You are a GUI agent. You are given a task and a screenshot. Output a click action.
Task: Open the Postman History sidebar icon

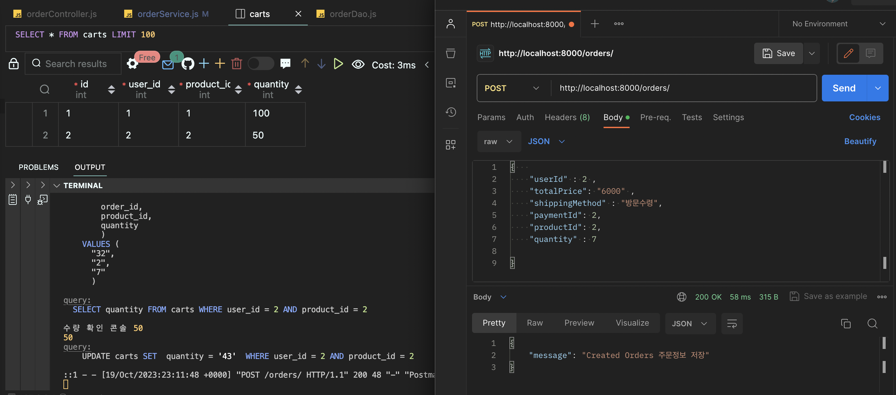point(451,112)
